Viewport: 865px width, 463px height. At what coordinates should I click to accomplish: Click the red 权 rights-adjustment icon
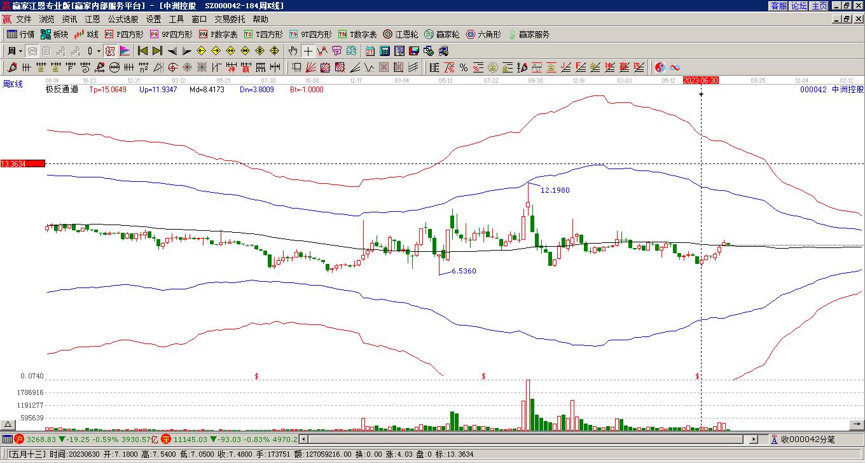[109, 51]
